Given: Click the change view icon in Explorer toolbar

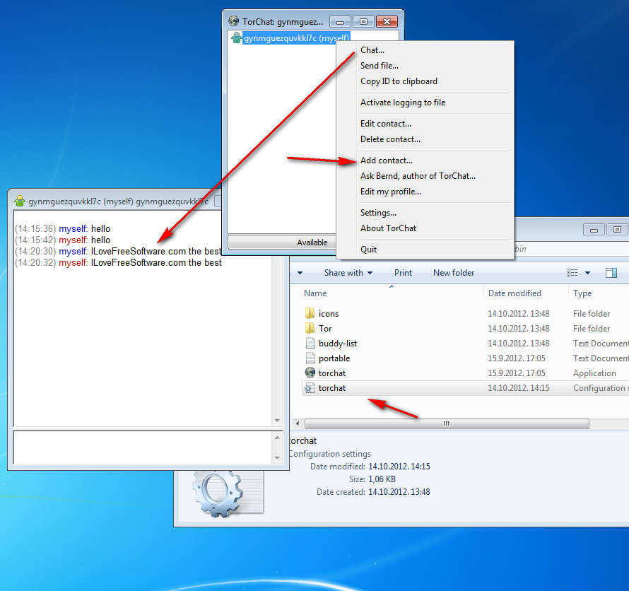Looking at the screenshot, I should pyautogui.click(x=572, y=273).
